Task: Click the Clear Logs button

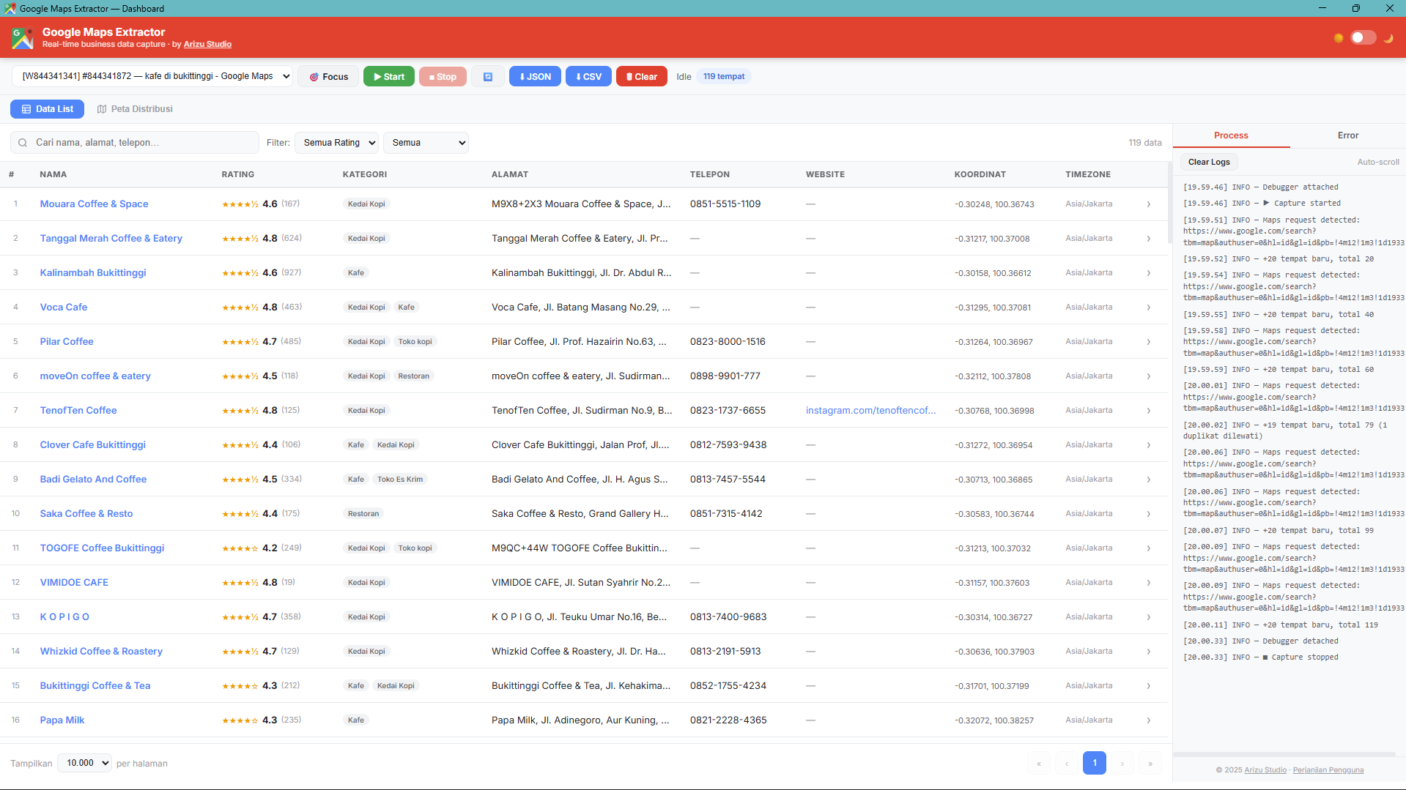Action: [1209, 163]
